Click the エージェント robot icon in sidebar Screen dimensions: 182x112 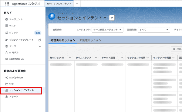coord(6,19)
